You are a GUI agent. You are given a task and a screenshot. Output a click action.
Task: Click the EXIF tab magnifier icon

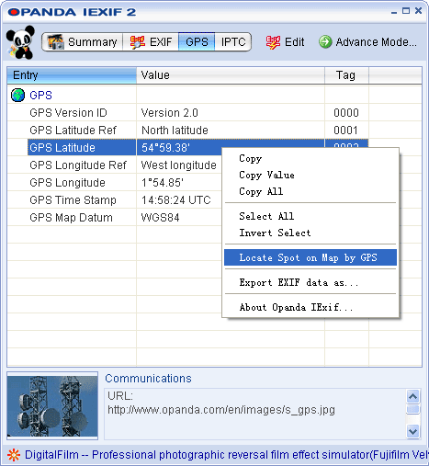[x=137, y=42]
